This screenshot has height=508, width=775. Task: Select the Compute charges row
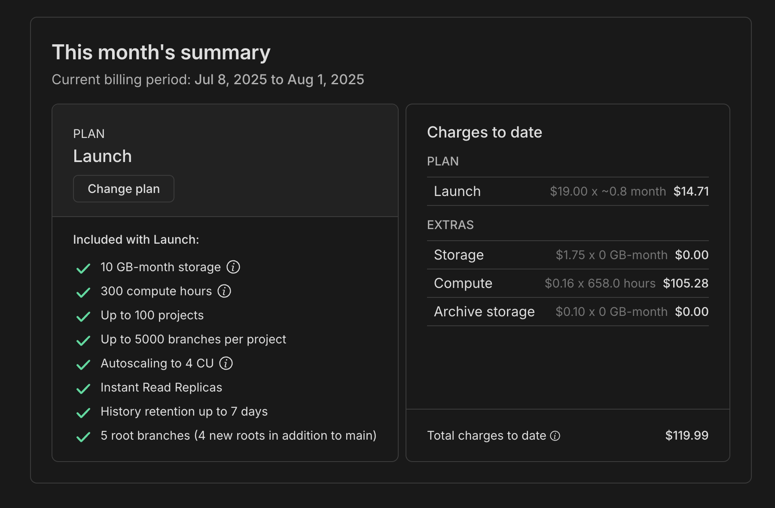(567, 283)
